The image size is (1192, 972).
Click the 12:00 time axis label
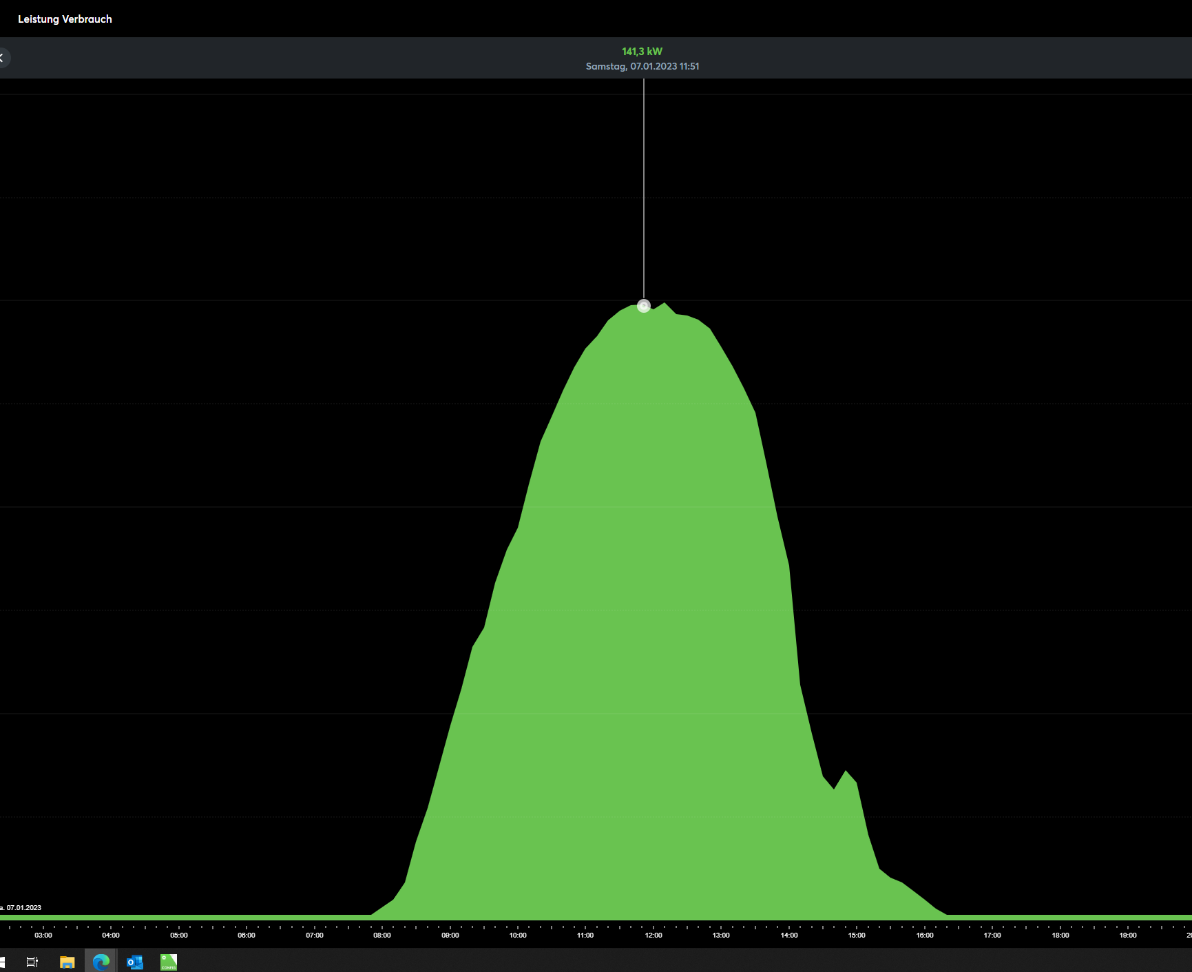(x=653, y=935)
